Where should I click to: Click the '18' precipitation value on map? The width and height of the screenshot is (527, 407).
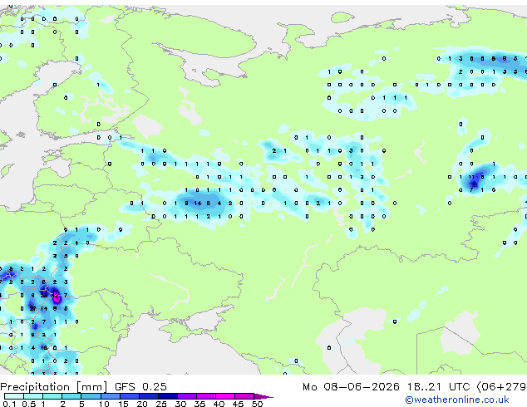pos(44,348)
